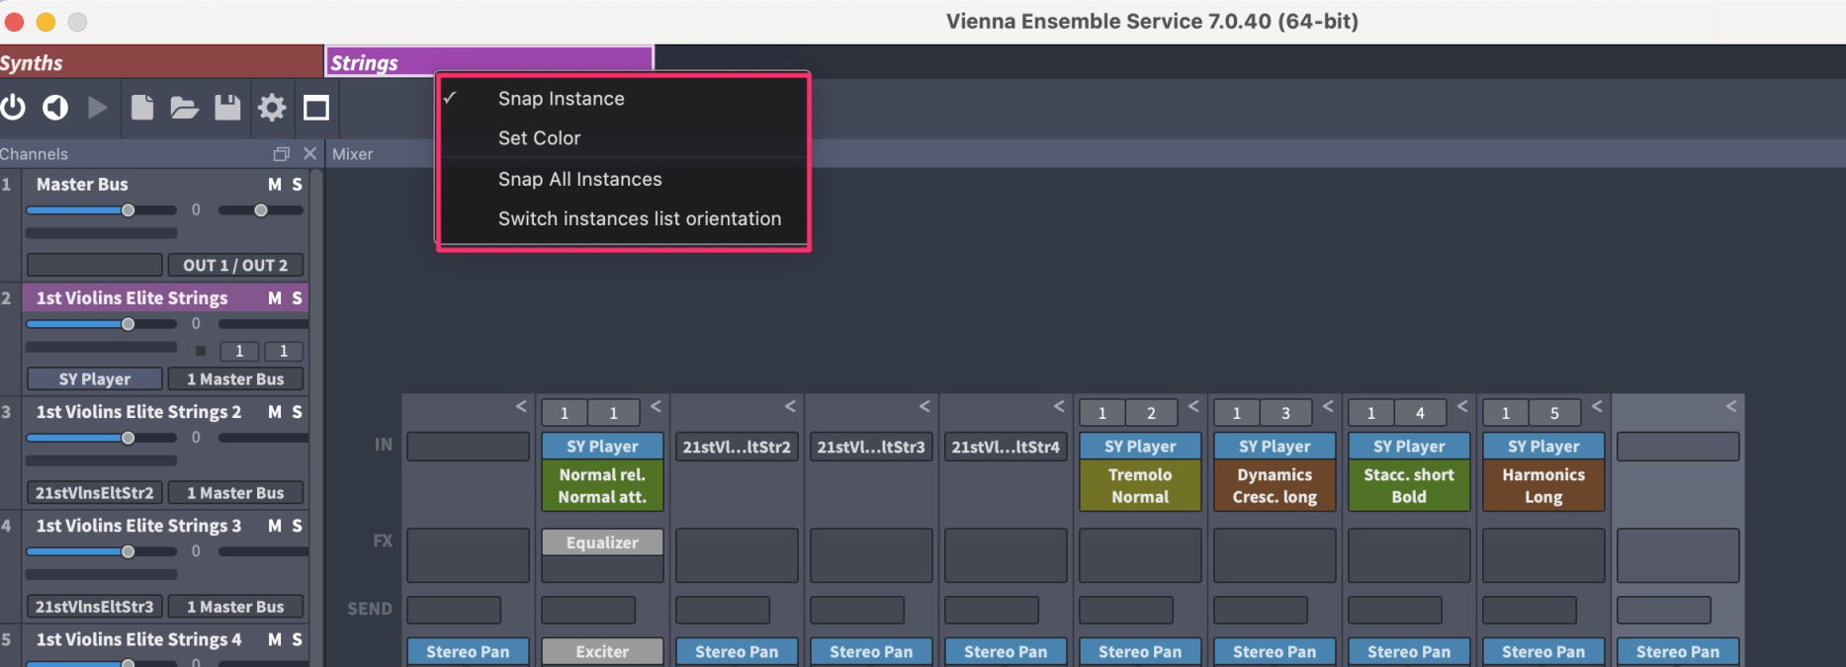The width and height of the screenshot is (1846, 667).
Task: Solo the 1st Violins Elite Strings 4 channel
Action: [x=297, y=639]
